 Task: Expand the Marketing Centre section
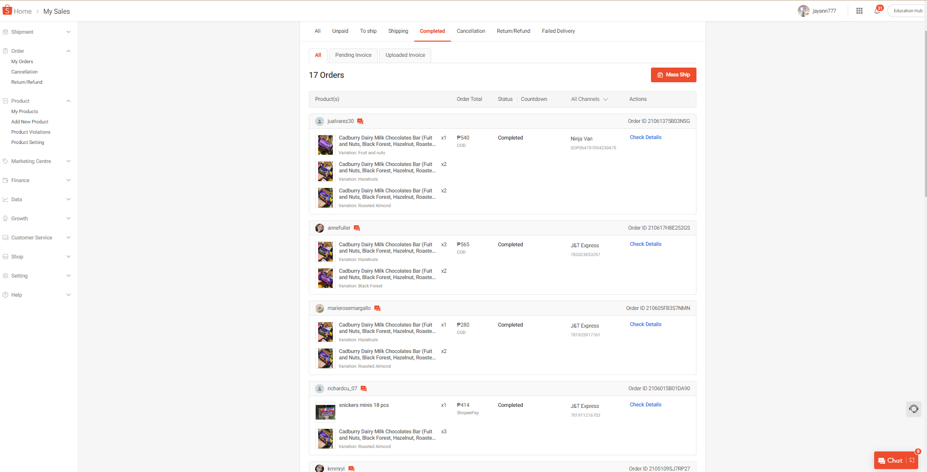(69, 162)
